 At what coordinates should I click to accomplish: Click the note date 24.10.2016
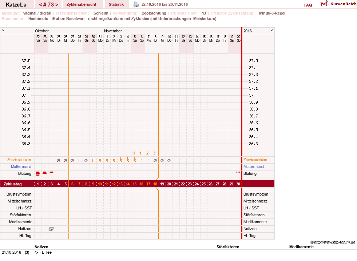[11, 253]
